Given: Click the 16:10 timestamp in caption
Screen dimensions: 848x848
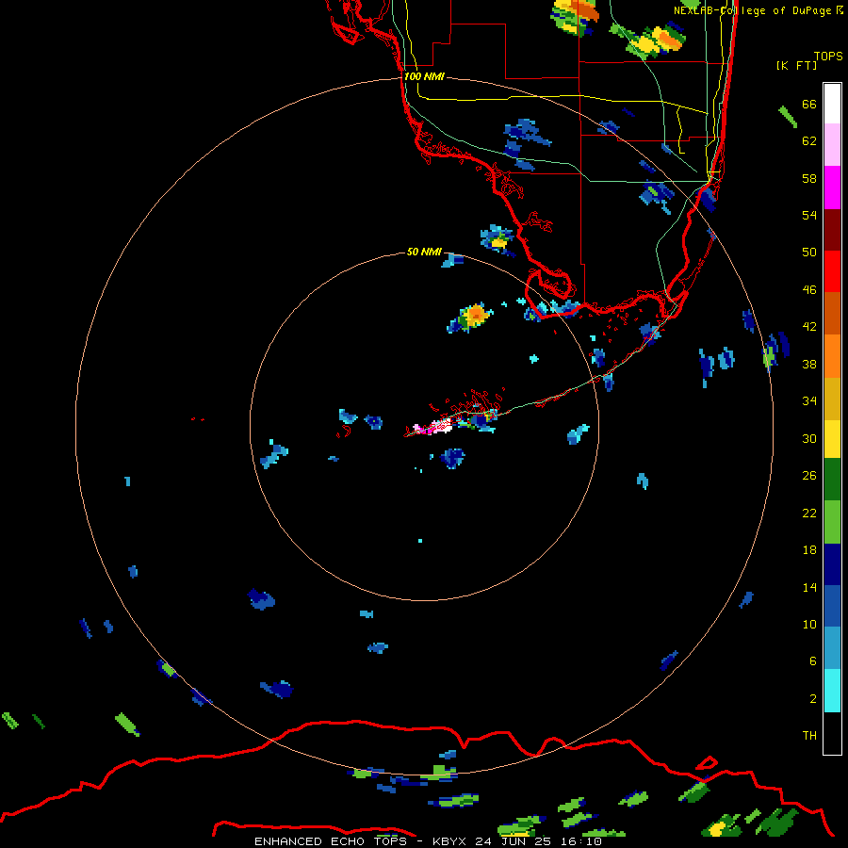Looking at the screenshot, I should click(x=580, y=841).
